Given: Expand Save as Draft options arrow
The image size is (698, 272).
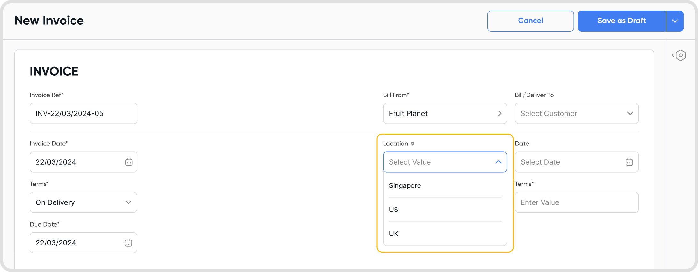Looking at the screenshot, I should (675, 21).
